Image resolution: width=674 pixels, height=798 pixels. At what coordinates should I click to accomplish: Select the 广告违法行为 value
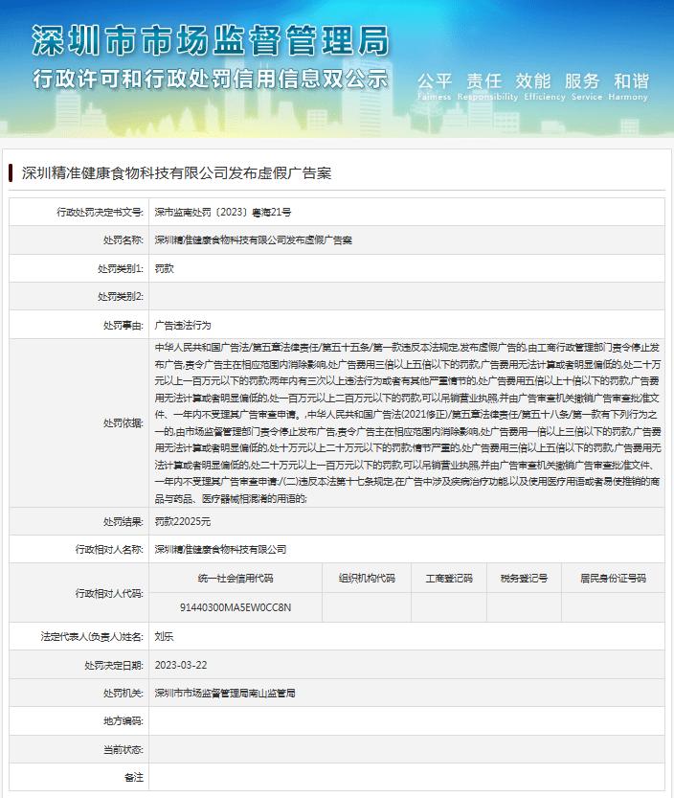pyautogui.click(x=183, y=325)
